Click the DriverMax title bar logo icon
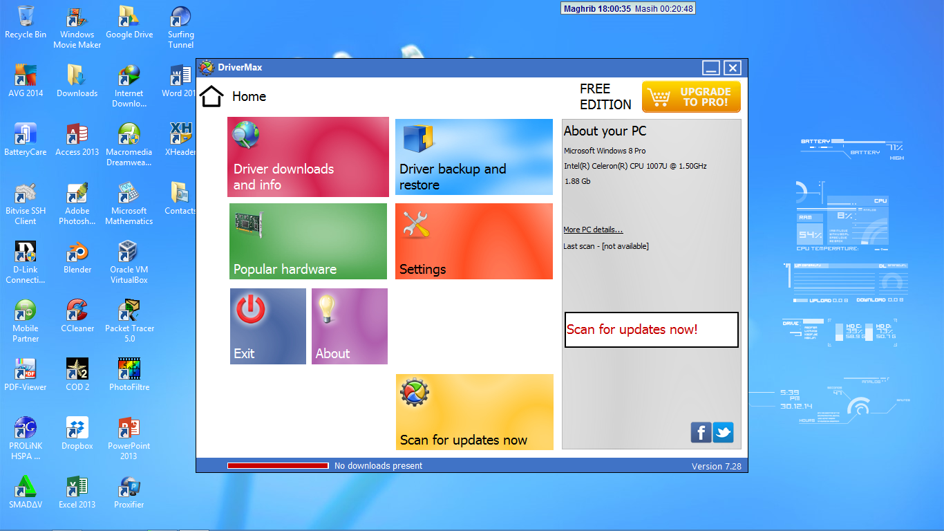Viewport: 944px width, 531px height. pos(206,68)
